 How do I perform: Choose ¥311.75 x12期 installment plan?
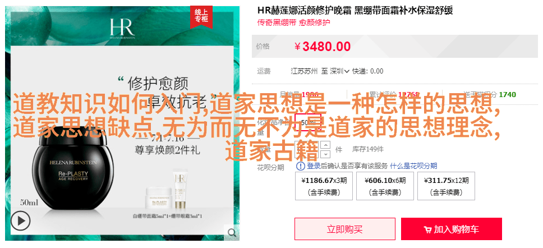(446, 186)
